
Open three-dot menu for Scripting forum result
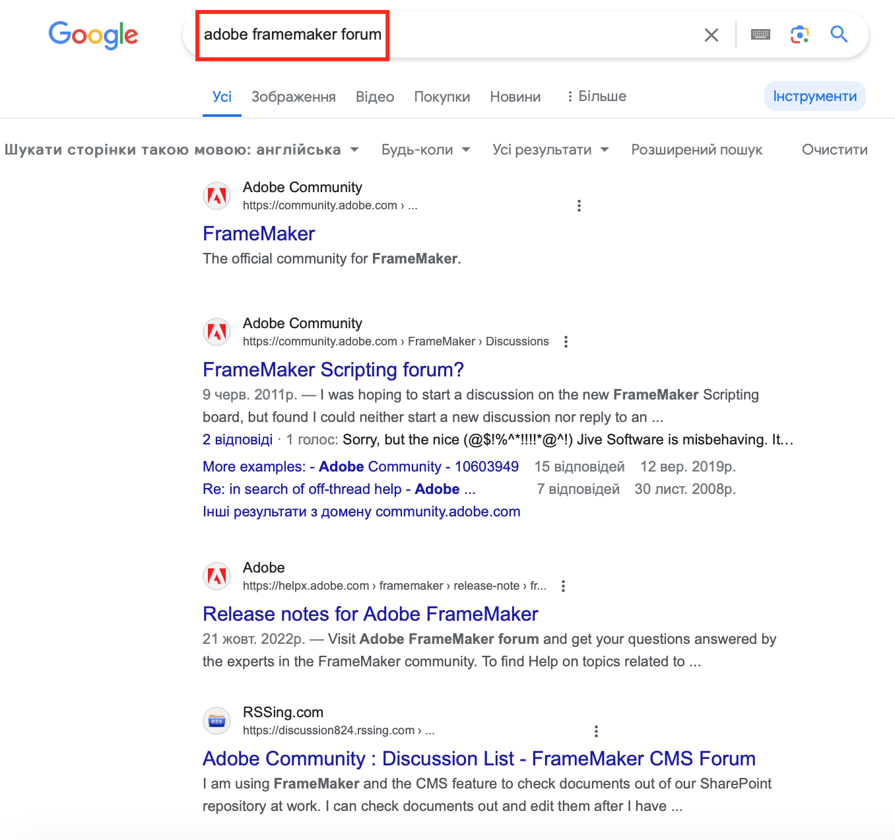(x=566, y=341)
